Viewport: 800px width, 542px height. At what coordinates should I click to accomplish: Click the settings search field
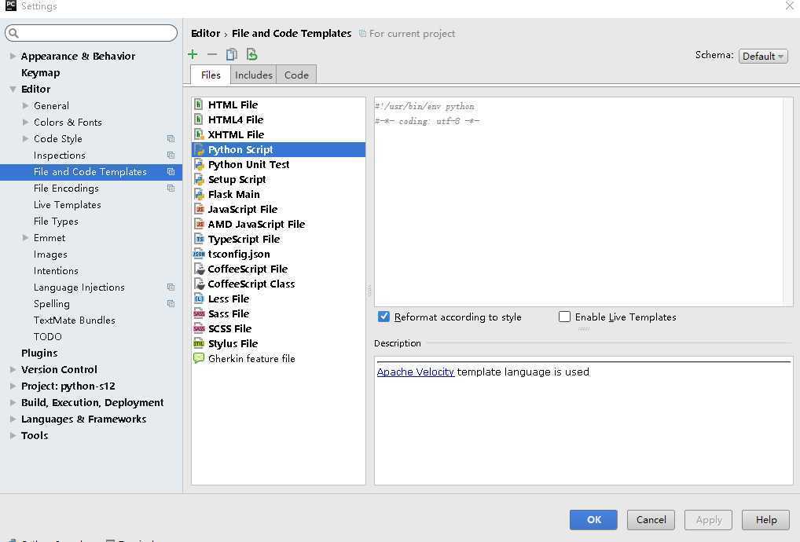click(x=91, y=33)
